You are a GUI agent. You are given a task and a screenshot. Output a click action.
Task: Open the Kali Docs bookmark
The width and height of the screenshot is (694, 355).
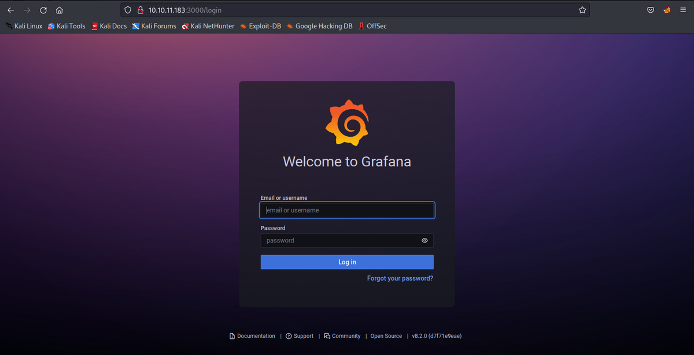[x=109, y=26]
